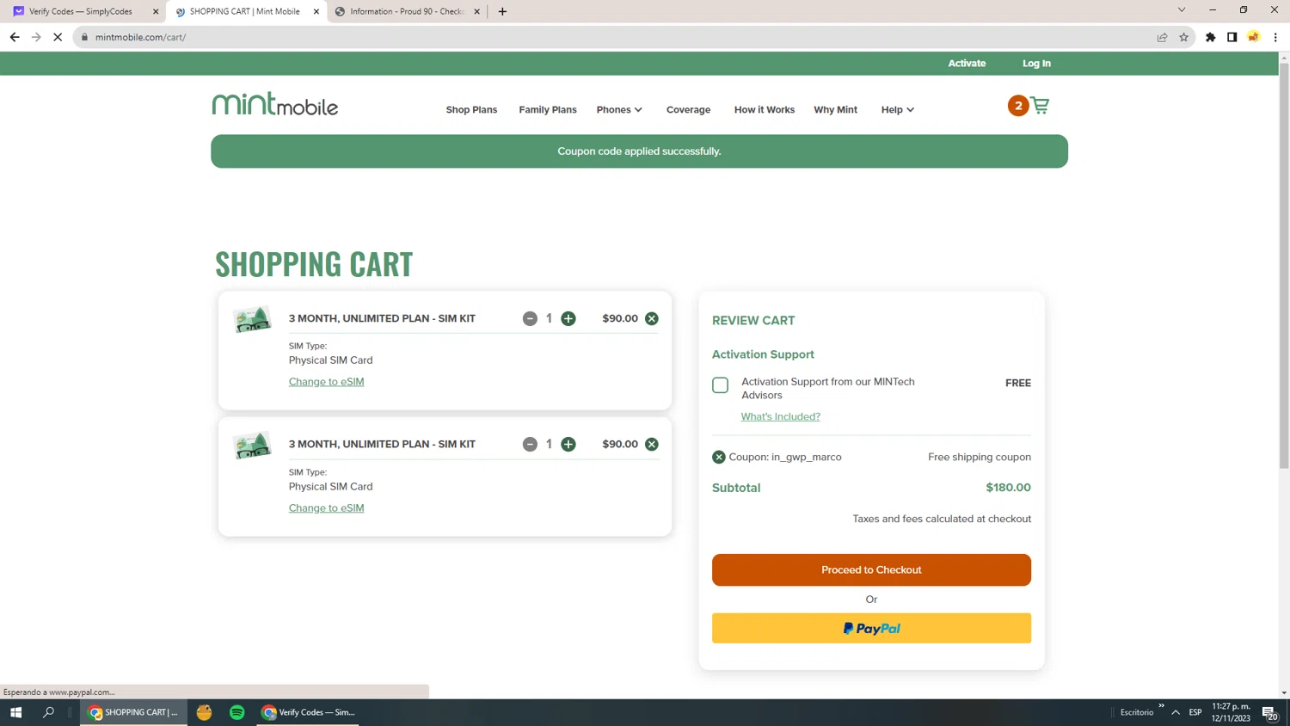Screen dimensions: 1290x726
Task: Open the browser Extensions puzzle icon
Action: pyautogui.click(x=1210, y=37)
